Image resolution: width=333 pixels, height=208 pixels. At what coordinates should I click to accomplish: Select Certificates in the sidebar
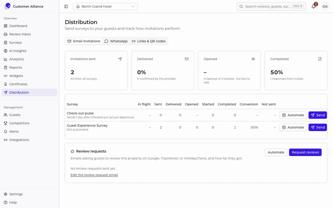pyautogui.click(x=29, y=84)
